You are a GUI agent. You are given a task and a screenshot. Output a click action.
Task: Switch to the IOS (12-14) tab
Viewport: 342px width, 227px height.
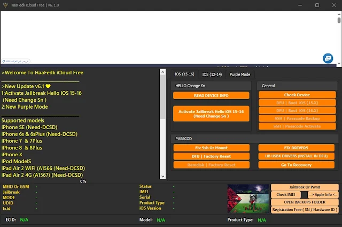coord(212,74)
